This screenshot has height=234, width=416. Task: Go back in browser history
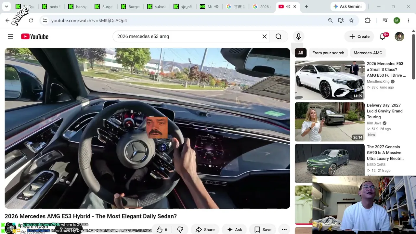pyautogui.click(x=7, y=20)
